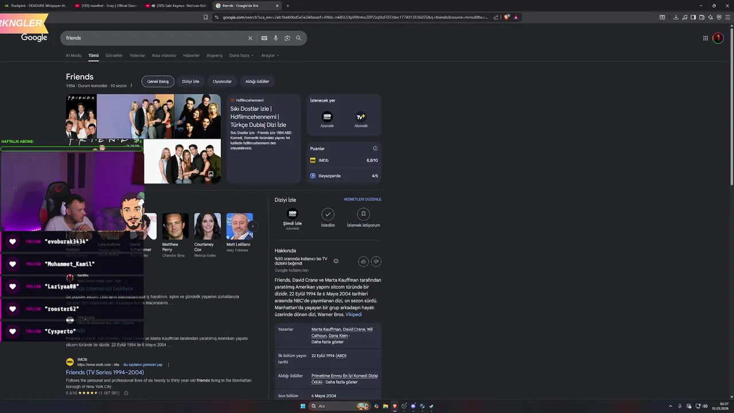Switch to Videolar tab

[138, 56]
